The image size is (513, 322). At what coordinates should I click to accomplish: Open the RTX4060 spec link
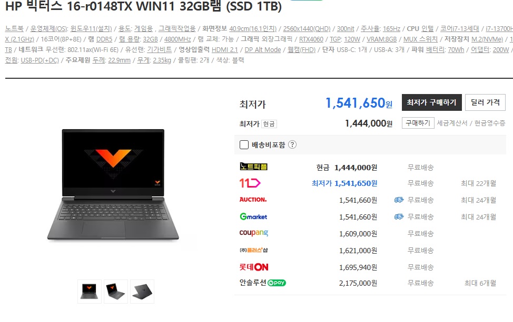click(x=311, y=39)
